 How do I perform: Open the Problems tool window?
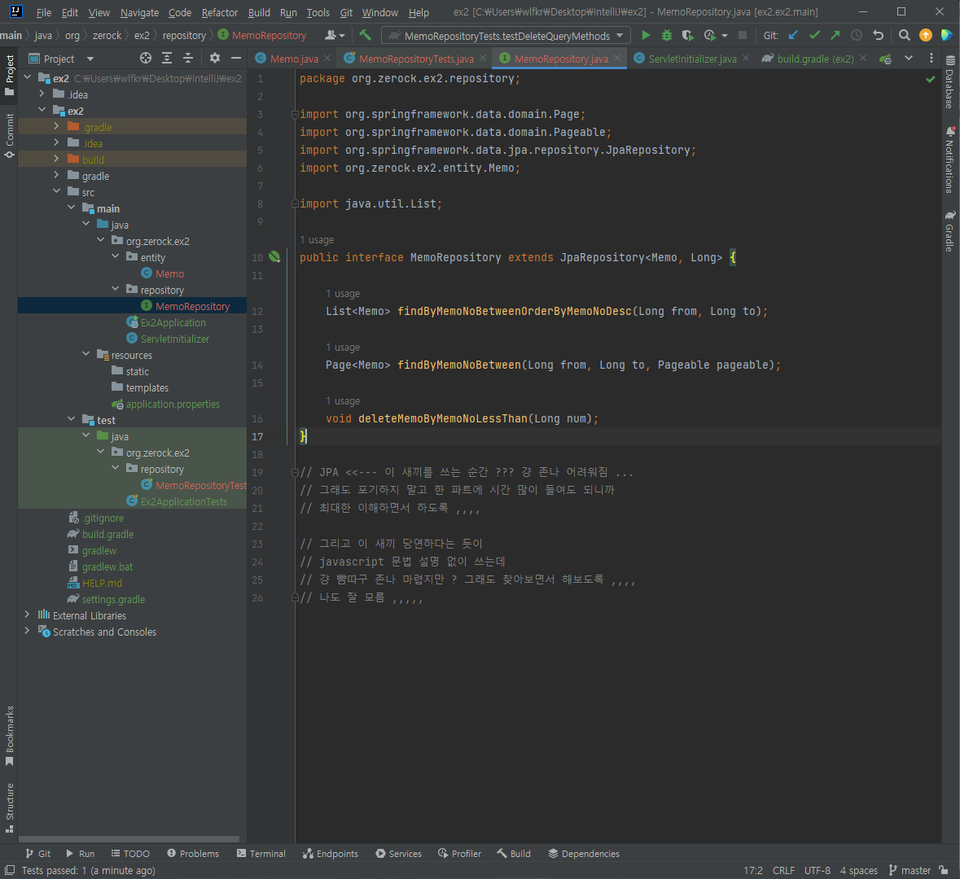(193, 853)
